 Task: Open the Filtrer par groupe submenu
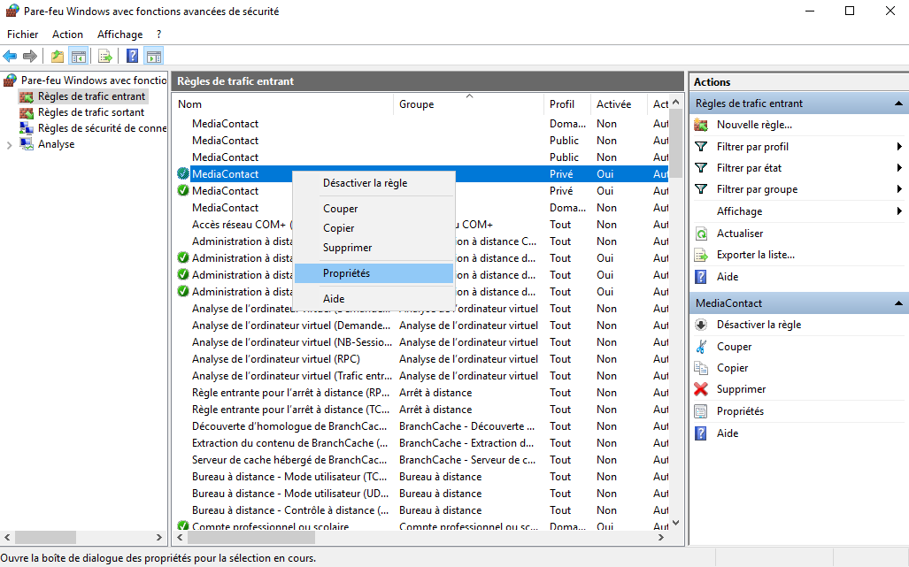pos(757,189)
